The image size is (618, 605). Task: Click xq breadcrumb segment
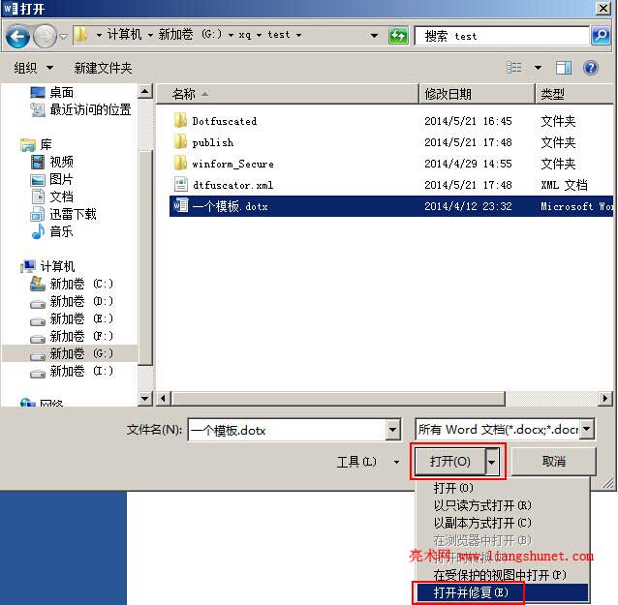(244, 35)
